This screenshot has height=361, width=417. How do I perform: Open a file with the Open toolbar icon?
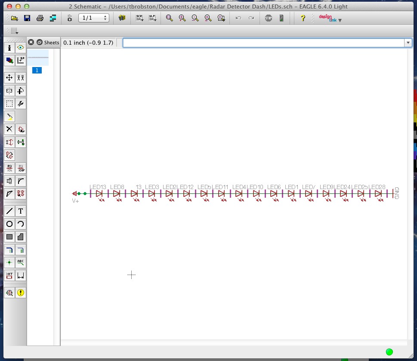[15, 18]
